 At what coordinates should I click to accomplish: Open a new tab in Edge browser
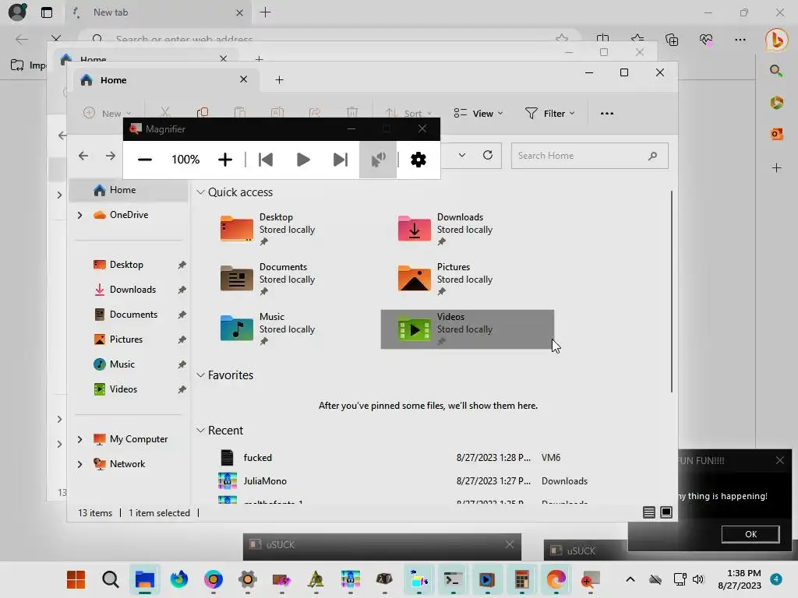[x=265, y=12]
